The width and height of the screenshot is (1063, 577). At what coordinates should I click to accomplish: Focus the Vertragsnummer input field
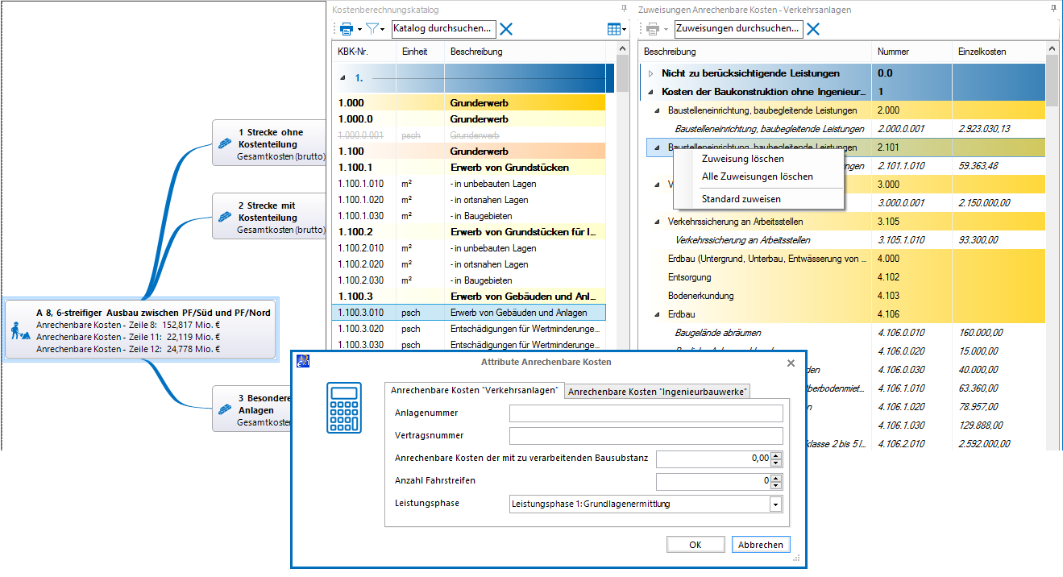click(646, 436)
